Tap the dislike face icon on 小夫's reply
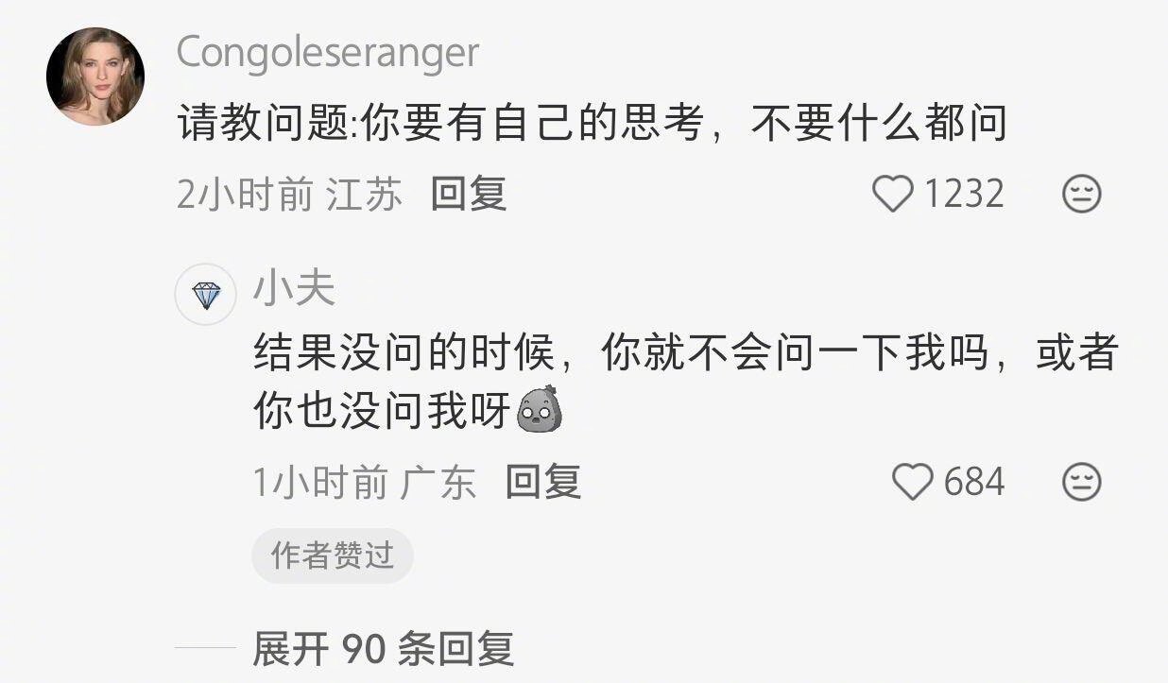Viewport: 1168px width, 683px height. point(1082,483)
